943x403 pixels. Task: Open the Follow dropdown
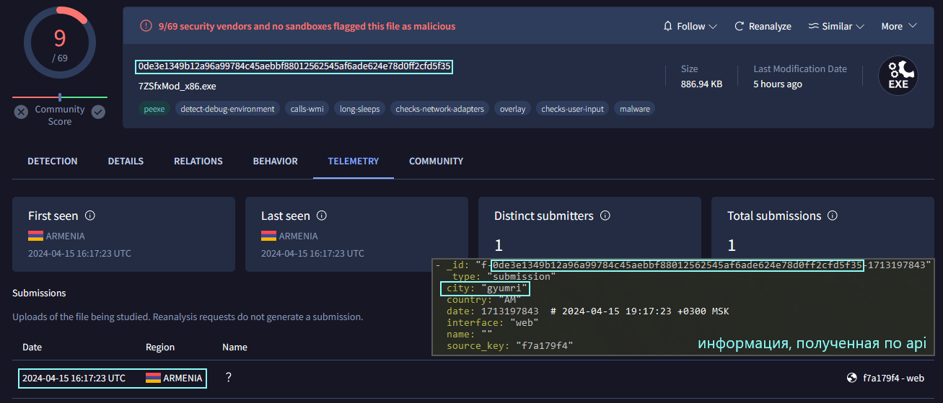(x=690, y=26)
